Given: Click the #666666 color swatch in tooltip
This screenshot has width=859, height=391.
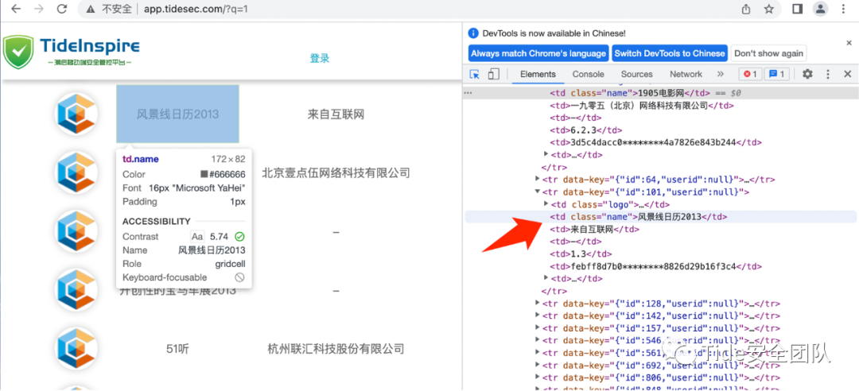Looking at the screenshot, I should [204, 174].
